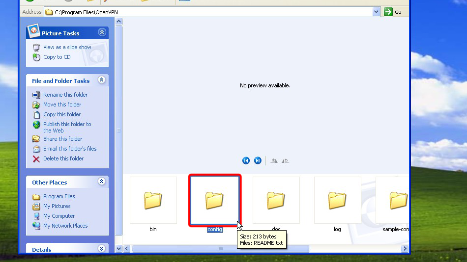This screenshot has height=262, width=467.
Task: Select the log folder thumbnail
Action: [x=337, y=200]
